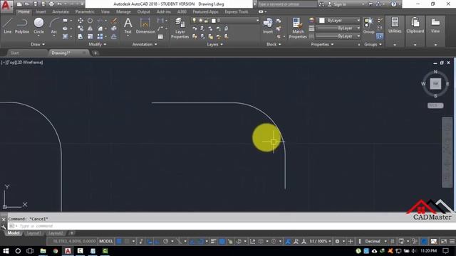This screenshot has width=456, height=256.
Task: Choose the Move tool in Modify panel
Action: (x=81, y=21)
